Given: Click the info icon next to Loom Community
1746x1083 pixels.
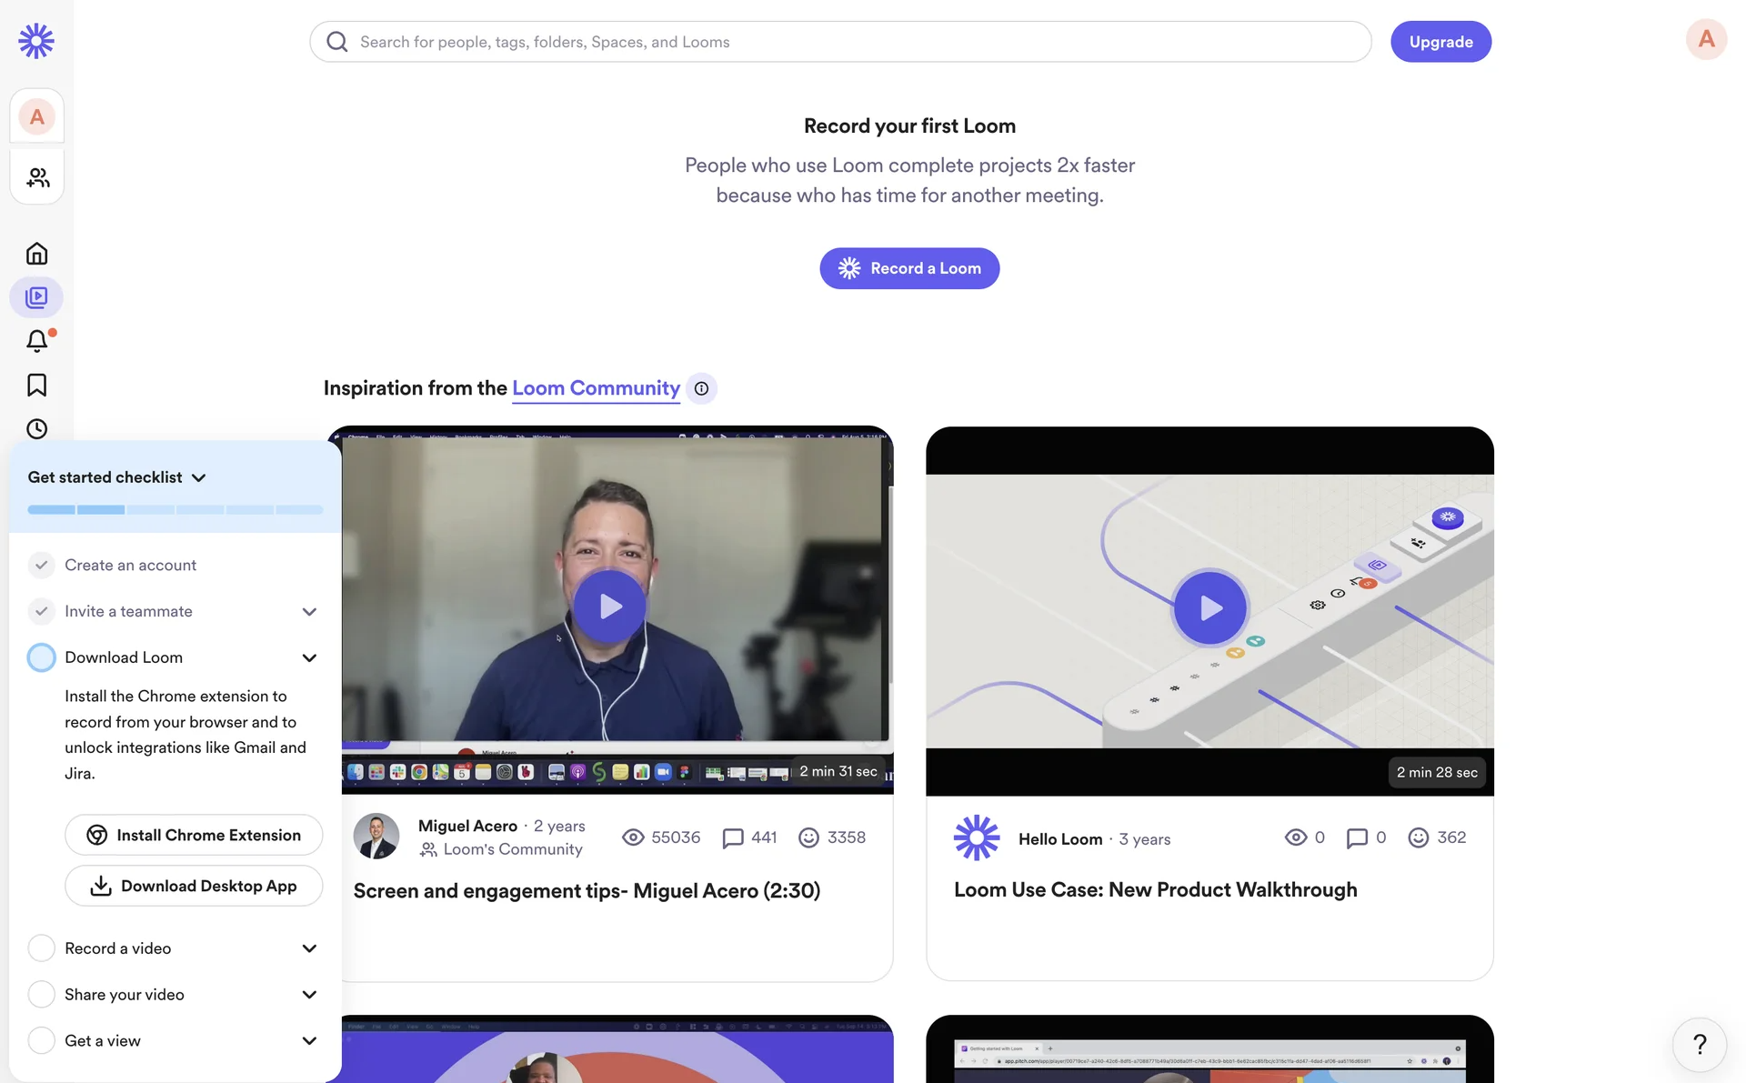Looking at the screenshot, I should [x=701, y=388].
